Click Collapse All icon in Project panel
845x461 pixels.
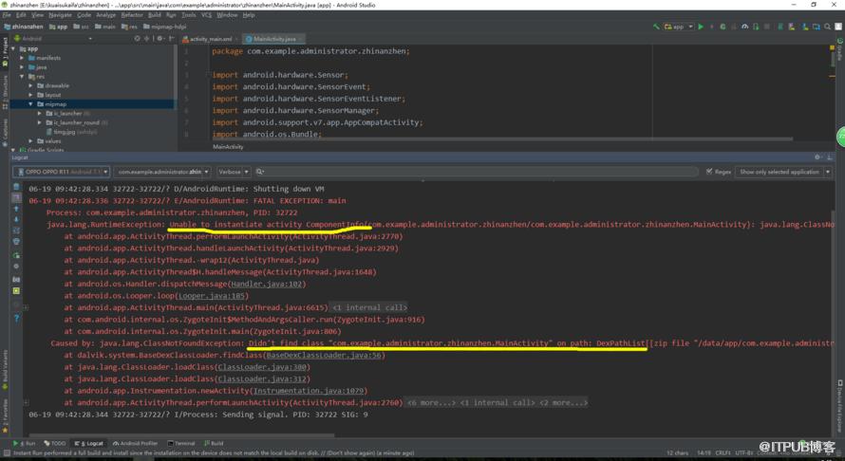click(x=146, y=38)
